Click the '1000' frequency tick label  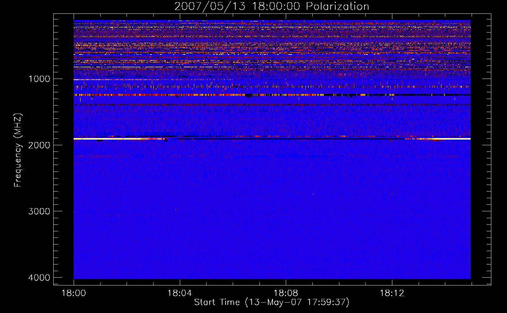pyautogui.click(x=39, y=79)
